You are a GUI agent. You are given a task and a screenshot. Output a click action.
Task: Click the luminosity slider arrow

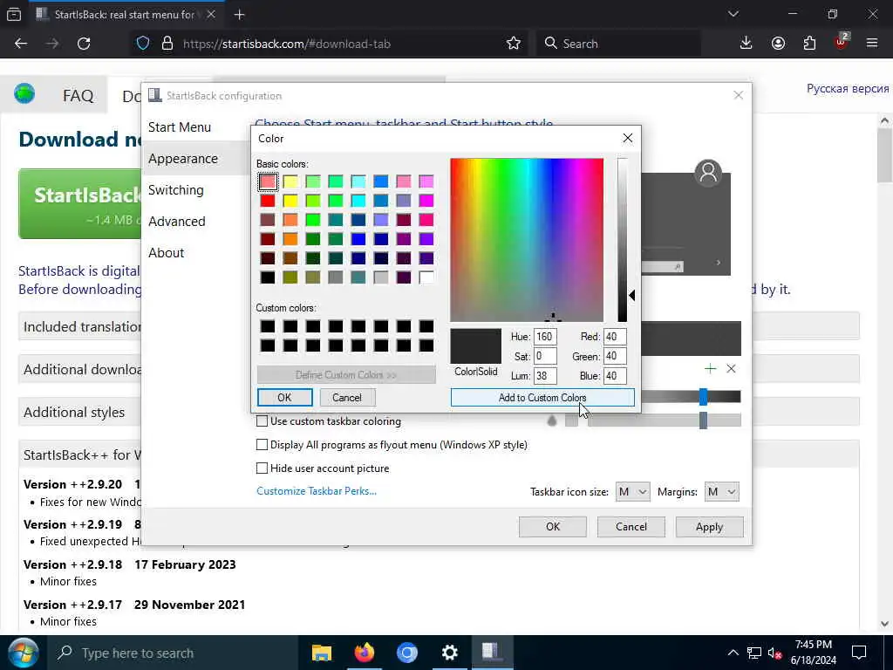point(631,295)
